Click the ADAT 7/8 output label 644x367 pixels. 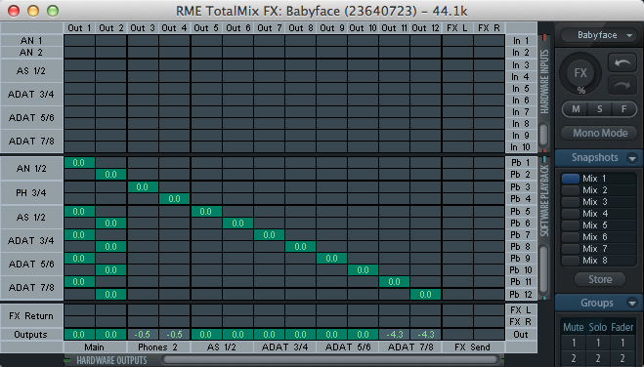(409, 347)
